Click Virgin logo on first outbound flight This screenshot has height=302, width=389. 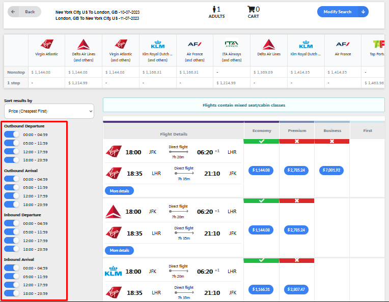coord(114,152)
